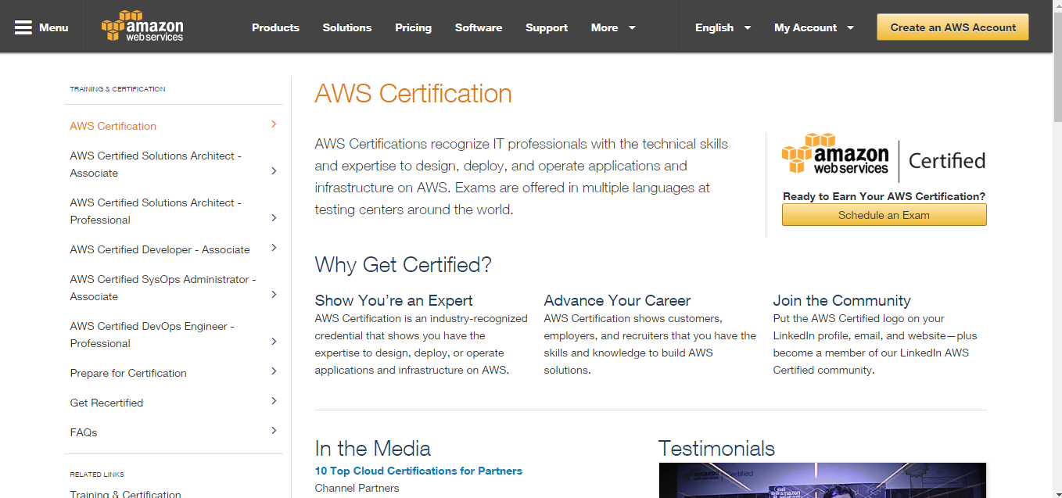The height and width of the screenshot is (498, 1062).
Task: Click the Why Get Certified? heading
Action: point(404,264)
